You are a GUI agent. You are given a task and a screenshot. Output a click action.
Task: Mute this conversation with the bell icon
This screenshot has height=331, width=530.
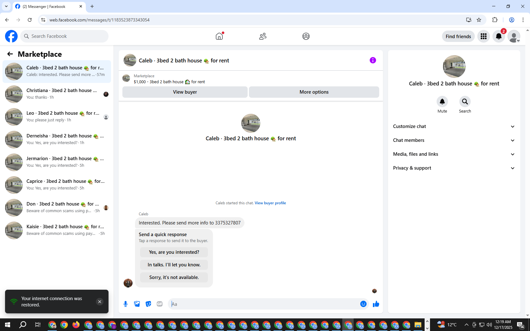(442, 102)
